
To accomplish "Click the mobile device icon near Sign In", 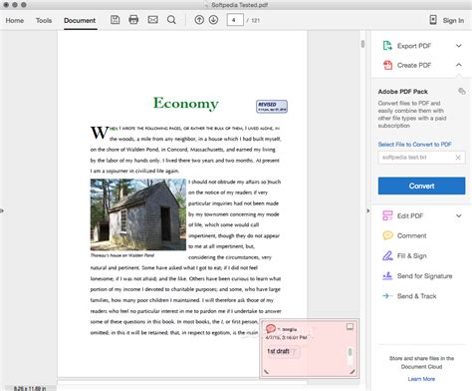I will tap(433, 20).
